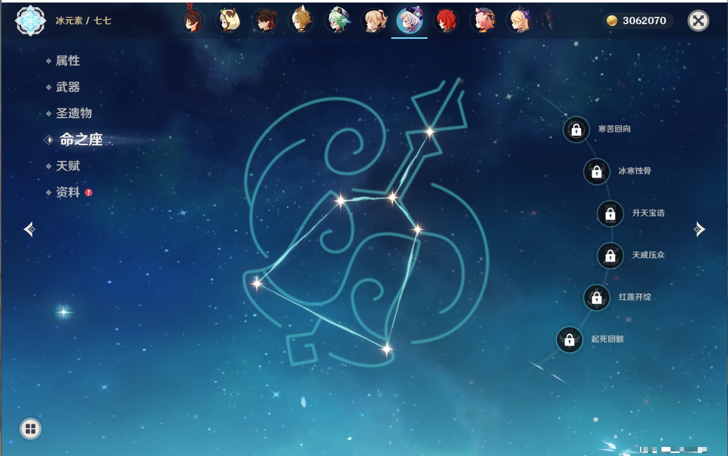Click the 冰元素 / 七七 title text
The image size is (728, 456).
(x=83, y=21)
